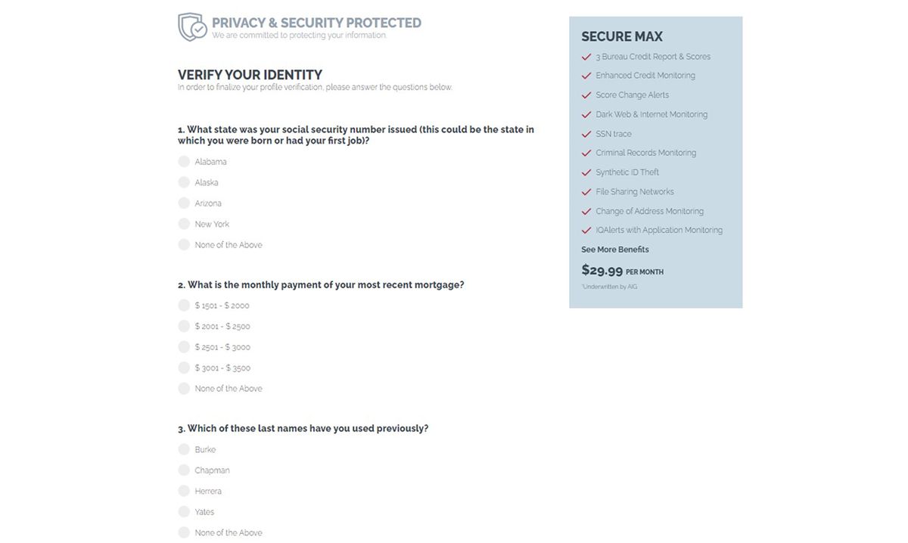
Task: Click the $29.99 per month price
Action: (602, 269)
